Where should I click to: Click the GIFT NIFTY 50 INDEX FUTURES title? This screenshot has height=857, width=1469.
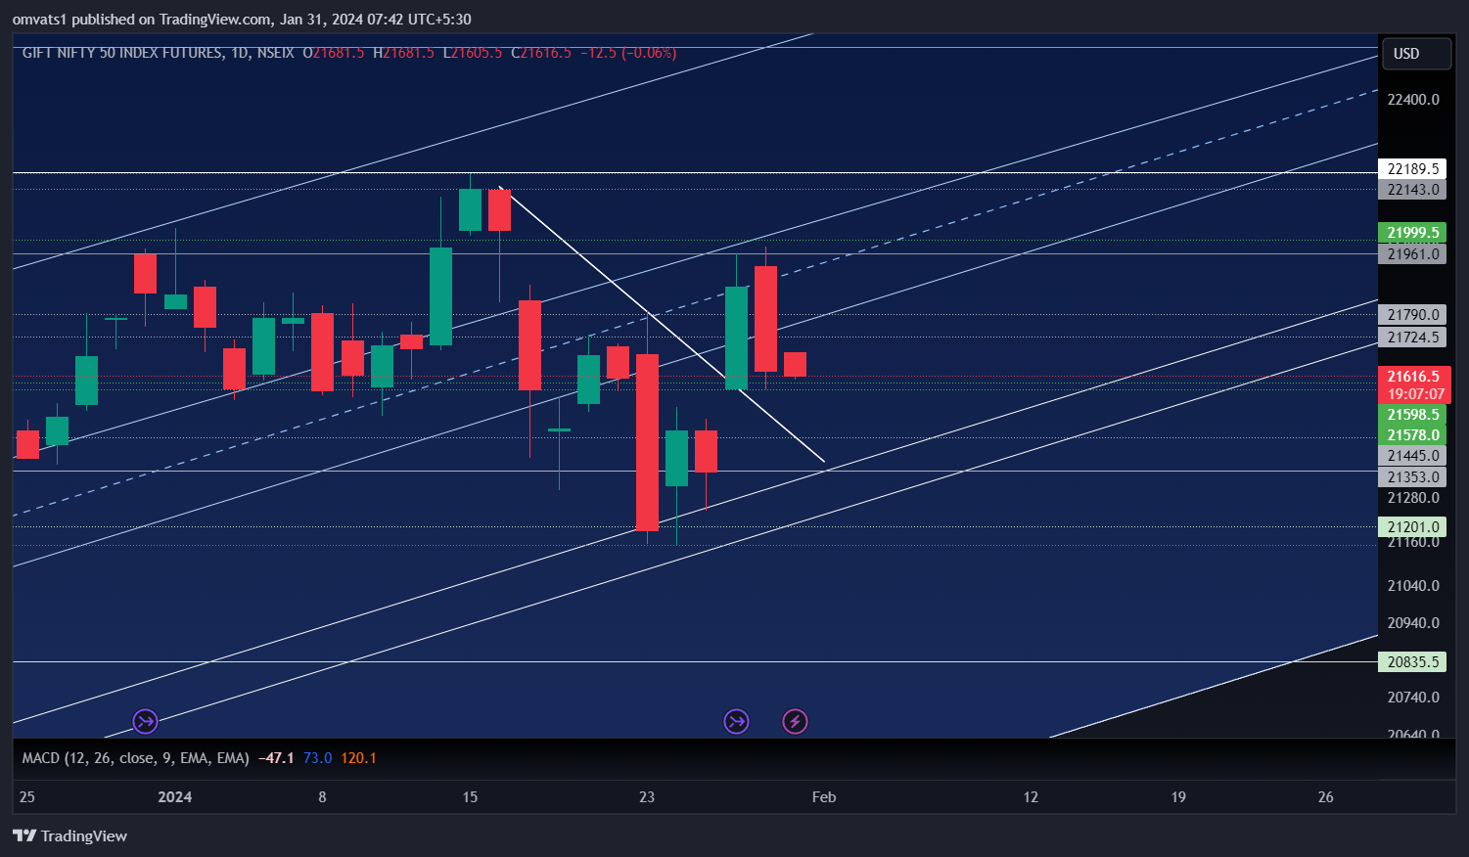(x=122, y=53)
